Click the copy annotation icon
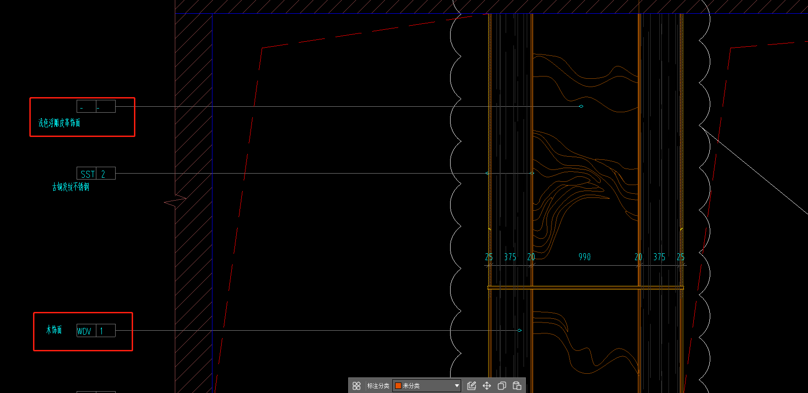This screenshot has height=393, width=808. click(502, 386)
